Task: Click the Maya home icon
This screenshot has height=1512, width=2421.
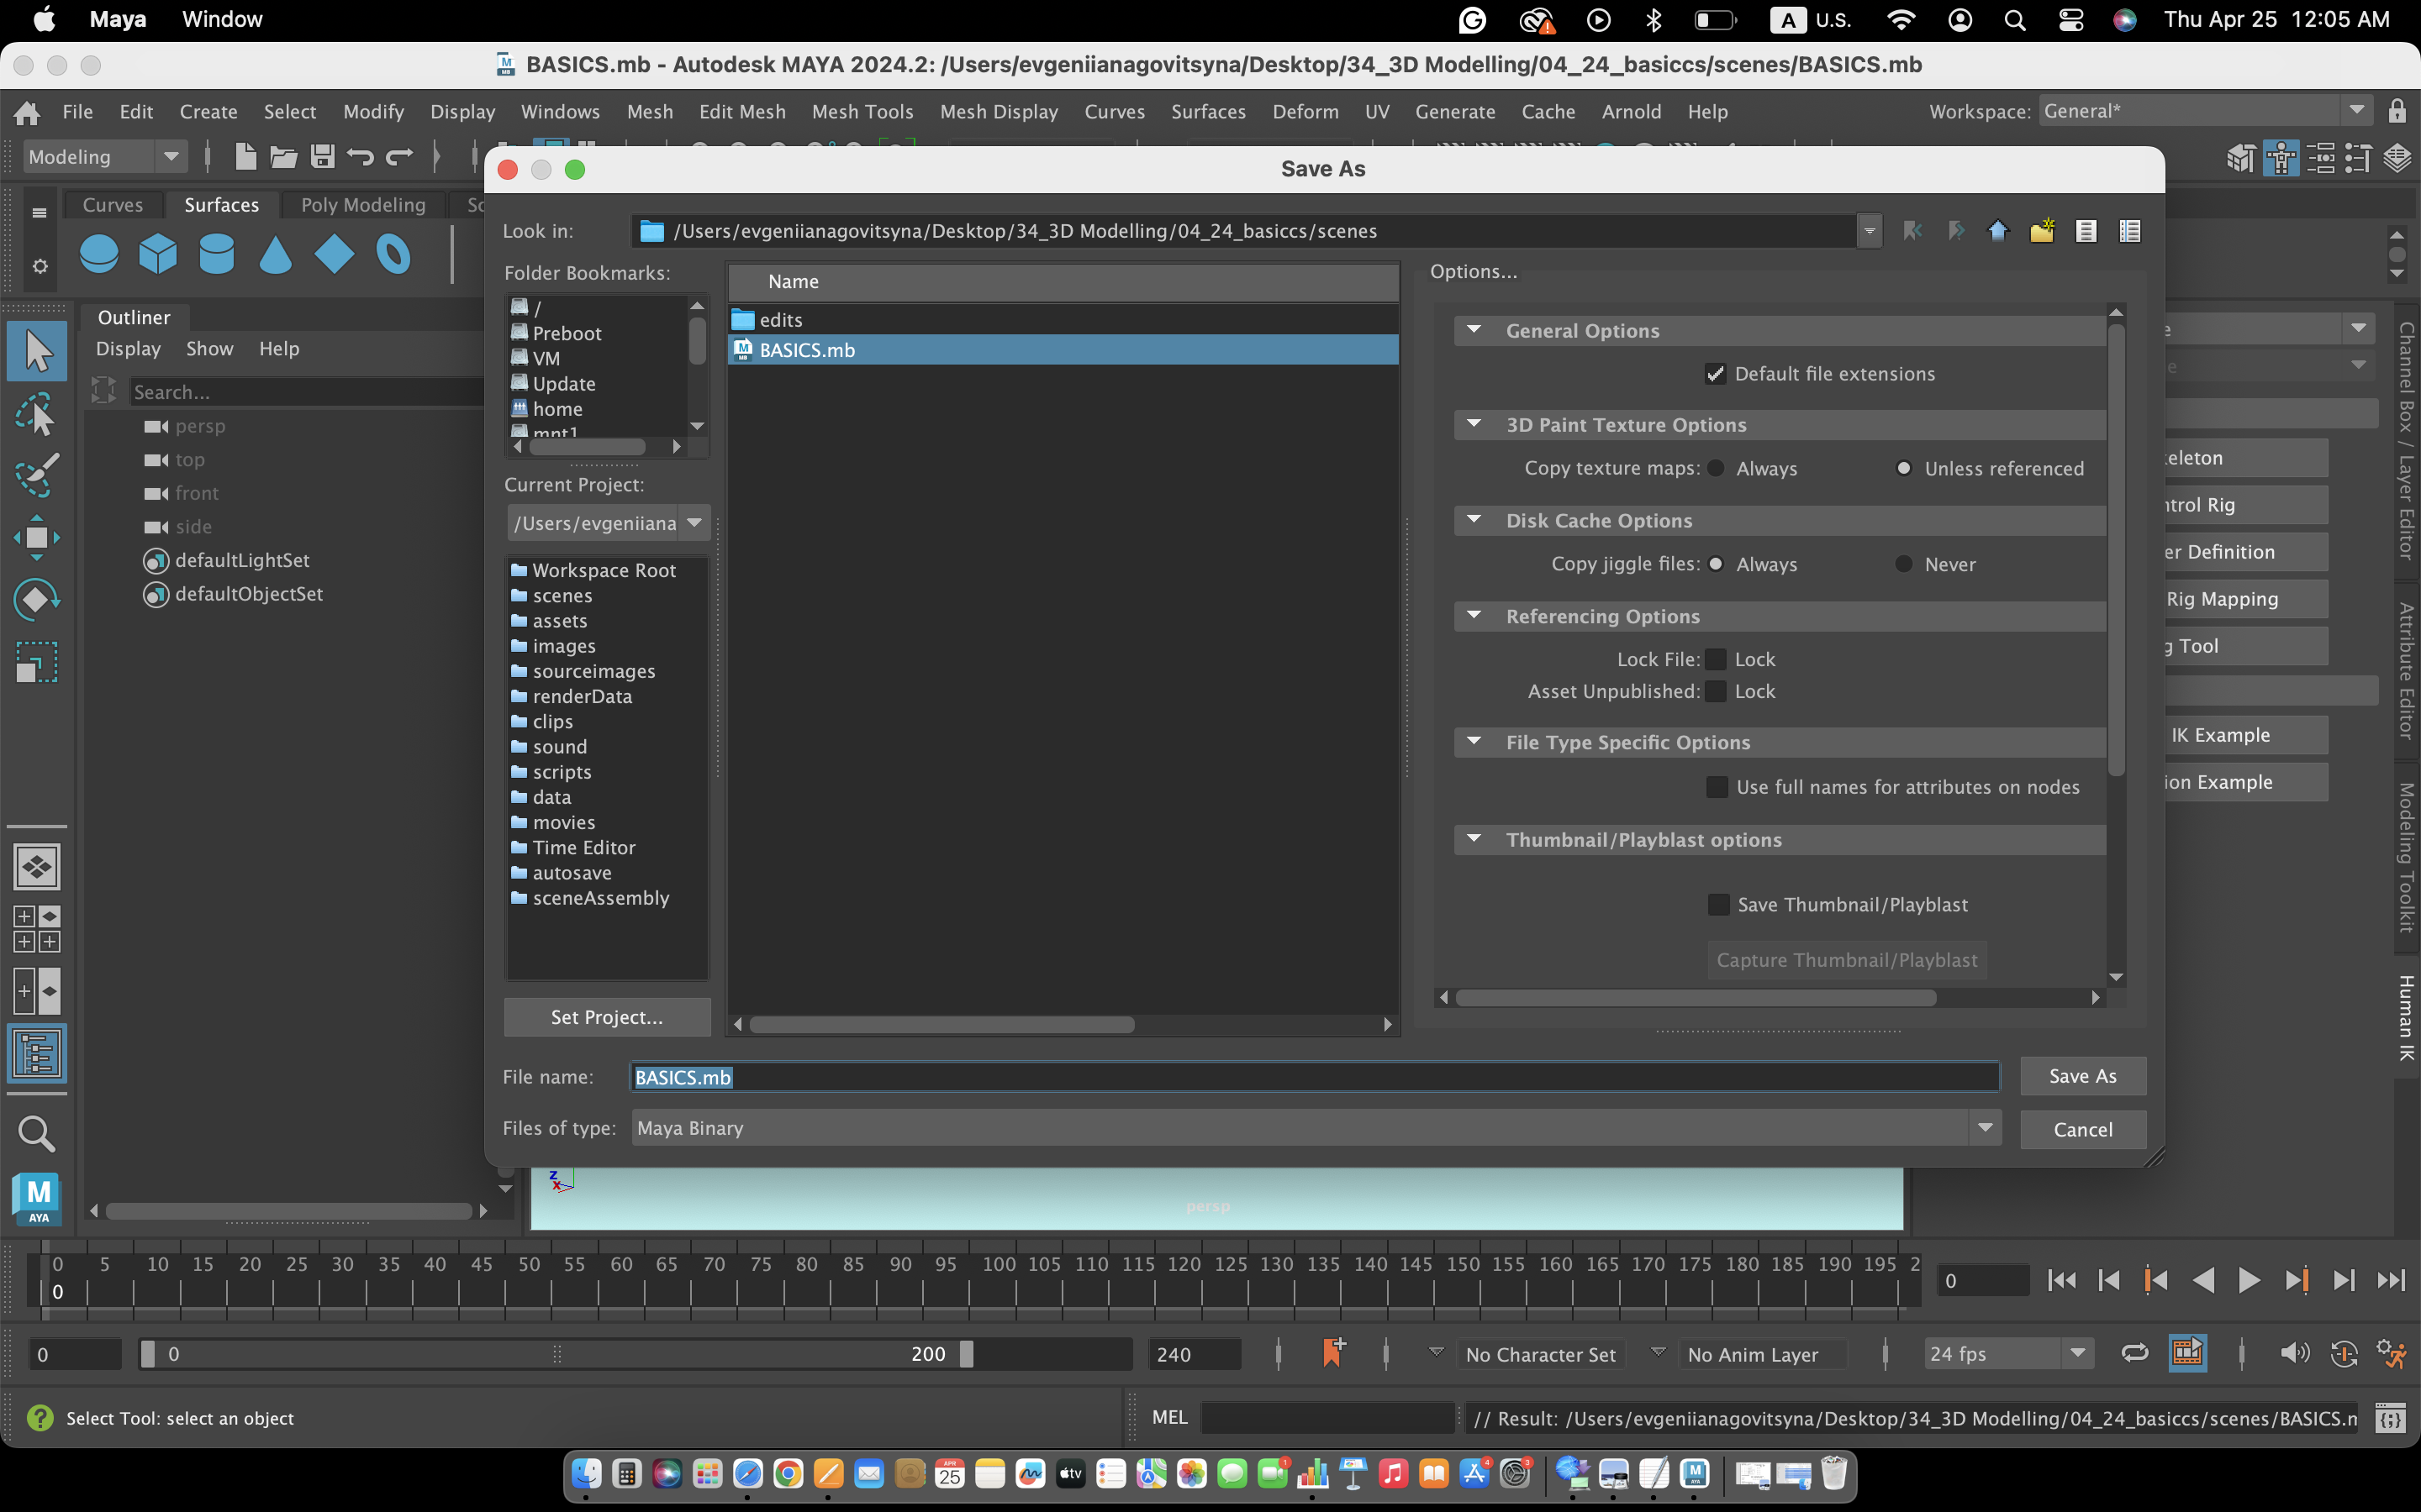Action: click(x=27, y=112)
